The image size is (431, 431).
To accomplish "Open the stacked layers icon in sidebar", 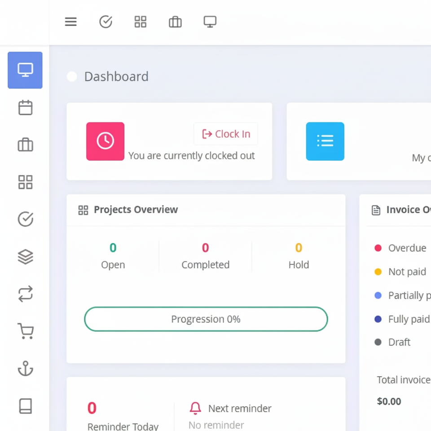I will 25,257.
